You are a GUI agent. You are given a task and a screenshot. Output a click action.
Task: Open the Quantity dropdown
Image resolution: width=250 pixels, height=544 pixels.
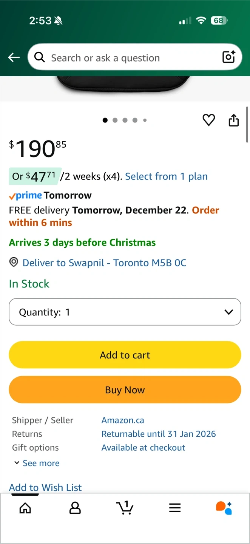pos(125,312)
